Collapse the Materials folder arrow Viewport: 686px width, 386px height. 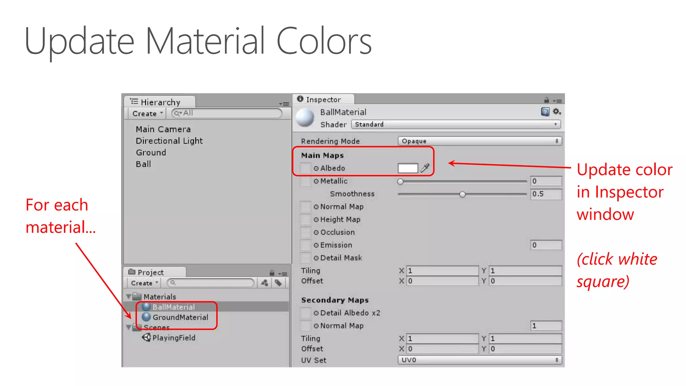pos(129,297)
